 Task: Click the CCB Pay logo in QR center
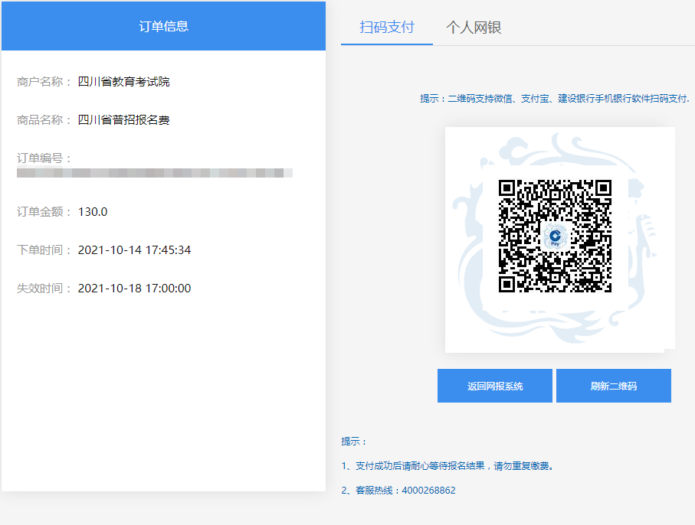(555, 236)
